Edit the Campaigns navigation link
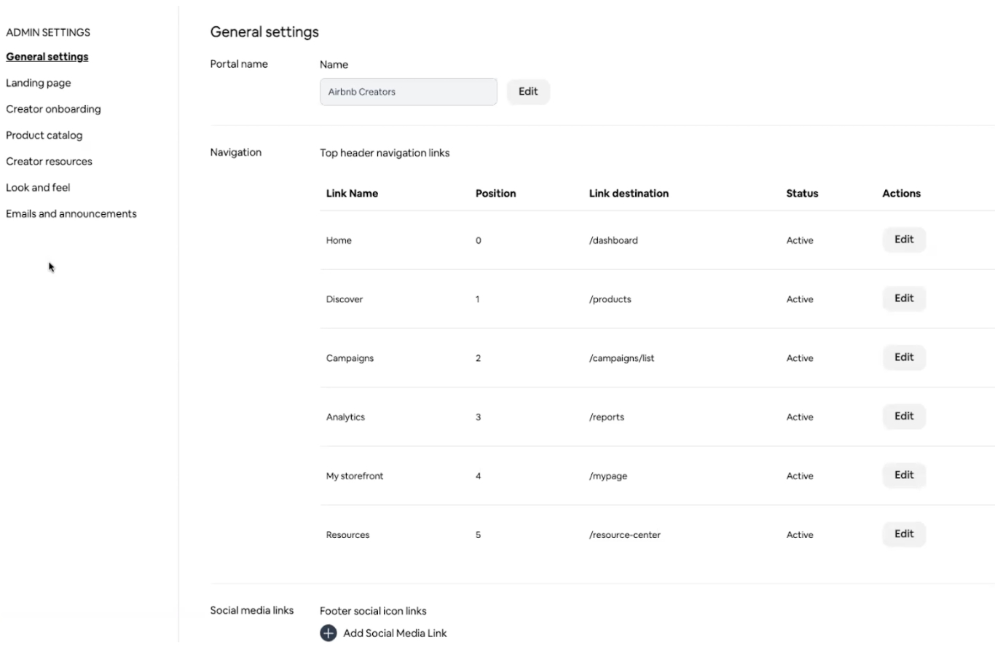 [903, 358]
